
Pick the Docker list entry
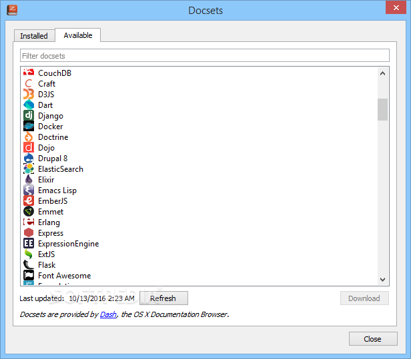[51, 127]
